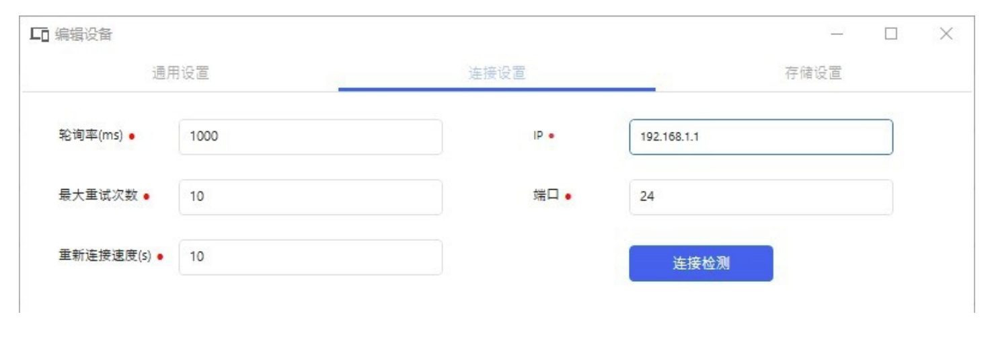Open the 存储设置 tab

[x=813, y=73]
